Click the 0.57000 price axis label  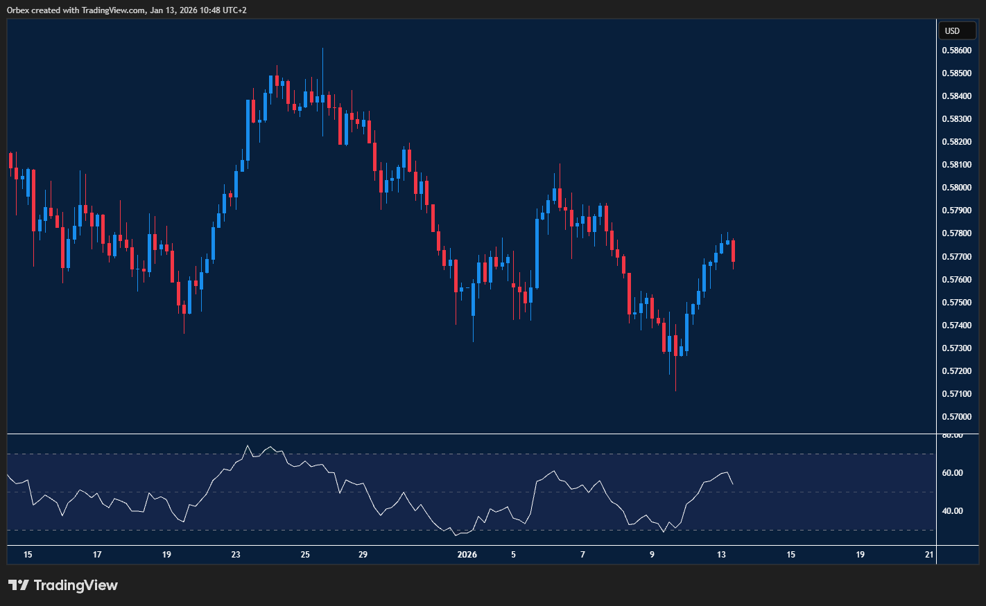click(x=955, y=417)
